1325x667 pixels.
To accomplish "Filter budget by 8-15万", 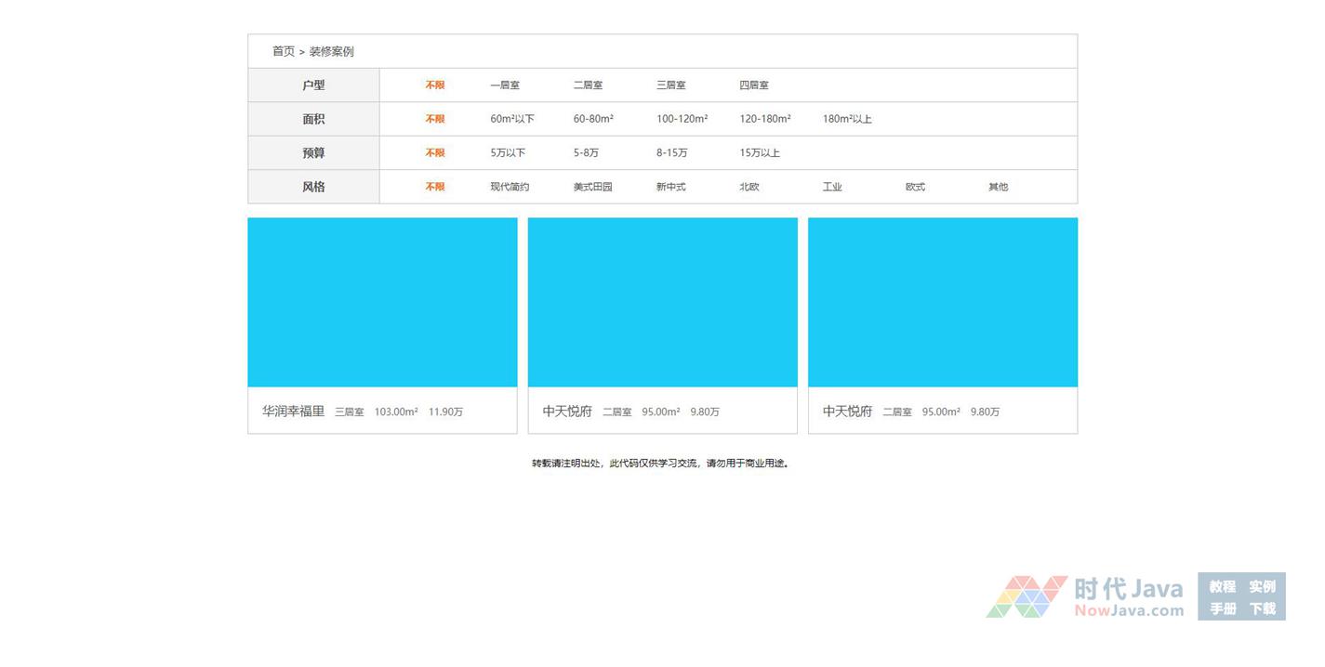I will [671, 153].
